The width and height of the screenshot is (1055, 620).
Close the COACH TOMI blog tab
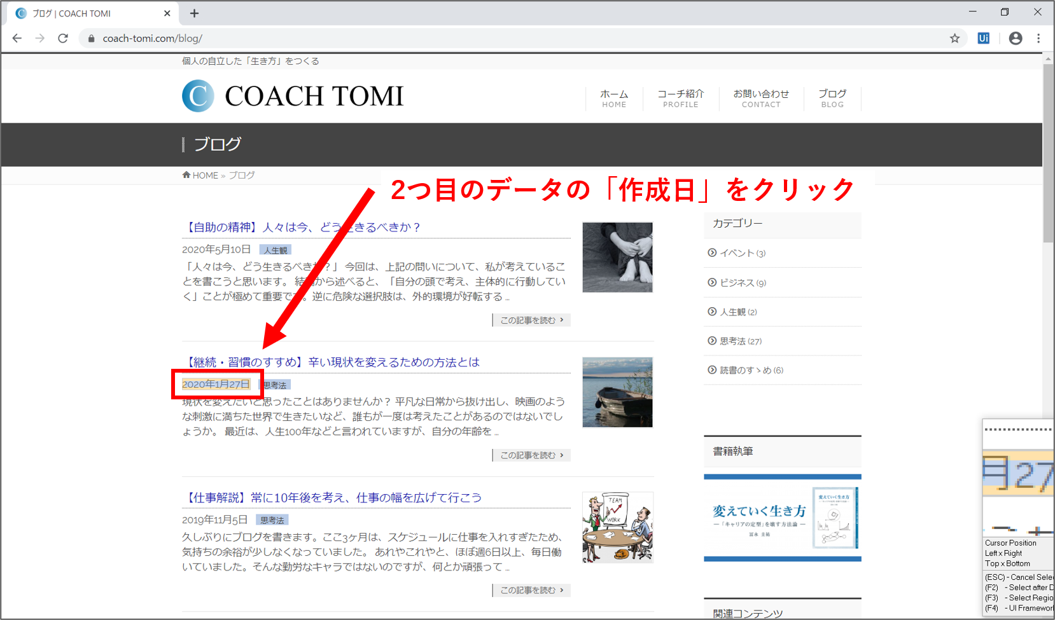(167, 13)
